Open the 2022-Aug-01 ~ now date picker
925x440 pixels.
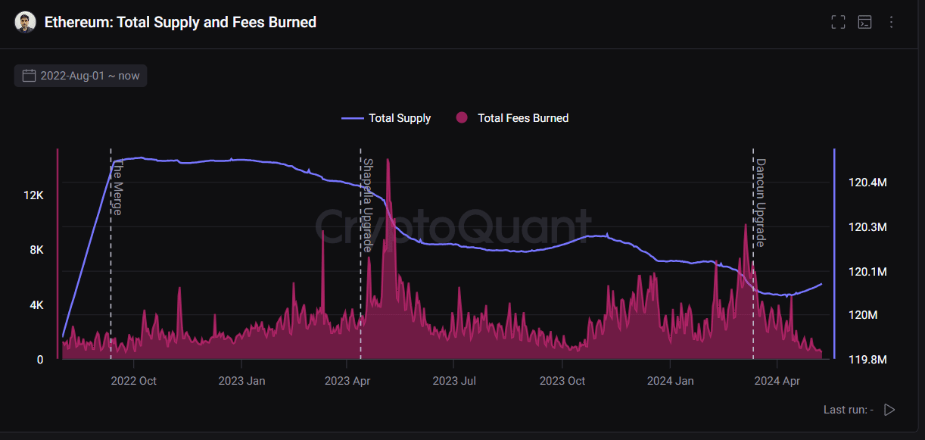pyautogui.click(x=81, y=76)
